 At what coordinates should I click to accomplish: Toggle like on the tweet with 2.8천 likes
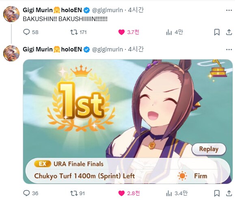[x=129, y=193]
